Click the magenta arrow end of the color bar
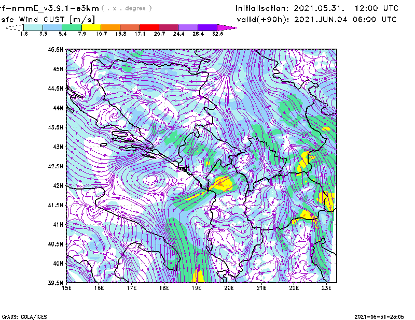 (227, 27)
